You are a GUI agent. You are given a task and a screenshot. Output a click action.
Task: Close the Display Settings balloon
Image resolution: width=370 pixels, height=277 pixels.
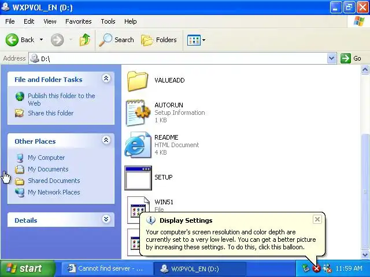[x=317, y=219]
